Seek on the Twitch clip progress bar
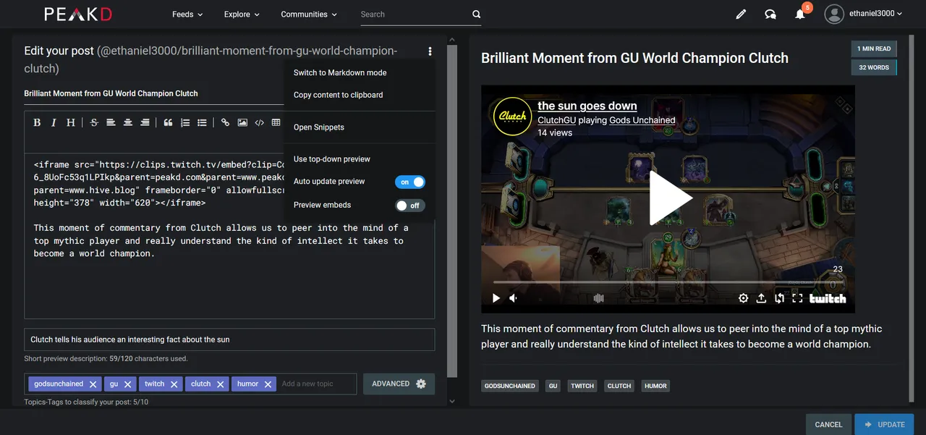This screenshot has height=435, width=926. pos(668,282)
